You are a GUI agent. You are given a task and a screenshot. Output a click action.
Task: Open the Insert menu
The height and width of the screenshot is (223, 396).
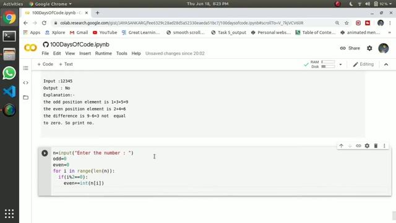(85, 53)
